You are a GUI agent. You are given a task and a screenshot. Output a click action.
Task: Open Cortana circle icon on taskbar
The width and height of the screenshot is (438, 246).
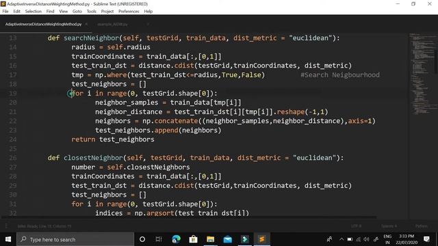click(142, 239)
